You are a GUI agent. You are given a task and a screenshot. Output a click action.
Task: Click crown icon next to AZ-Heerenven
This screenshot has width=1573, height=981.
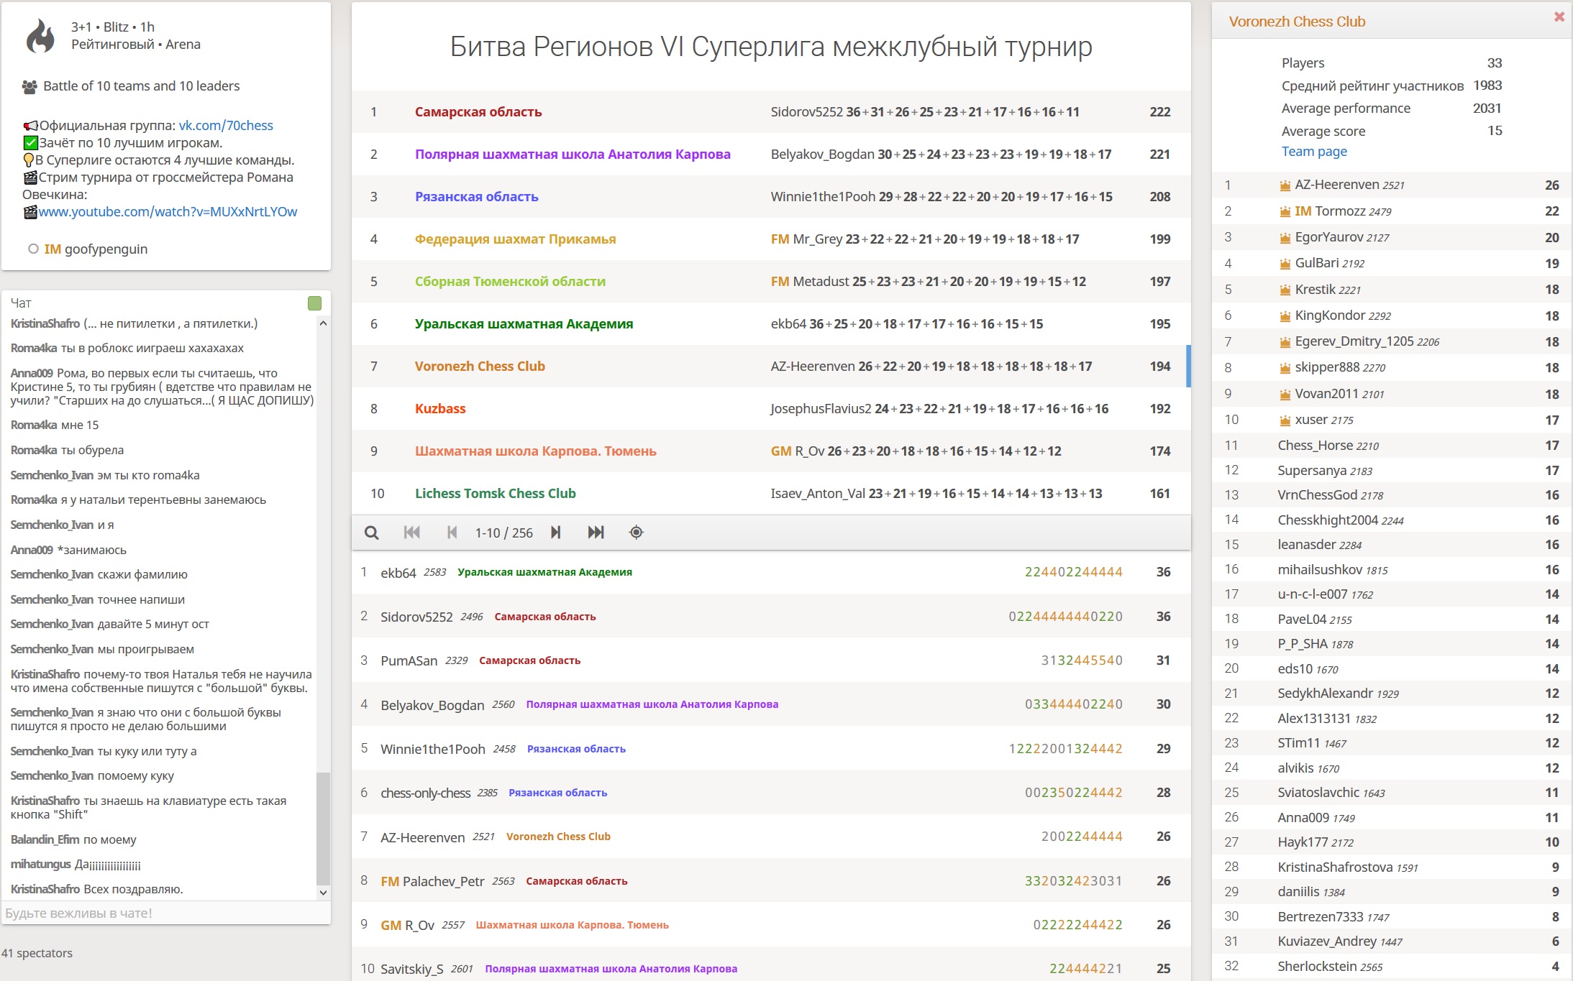coord(1285,185)
